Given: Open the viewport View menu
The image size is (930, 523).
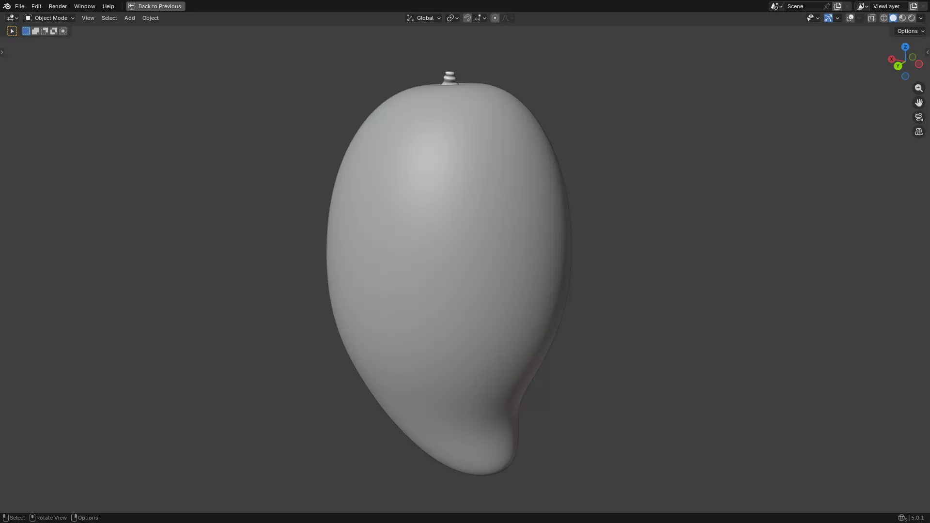Looking at the screenshot, I should point(88,18).
